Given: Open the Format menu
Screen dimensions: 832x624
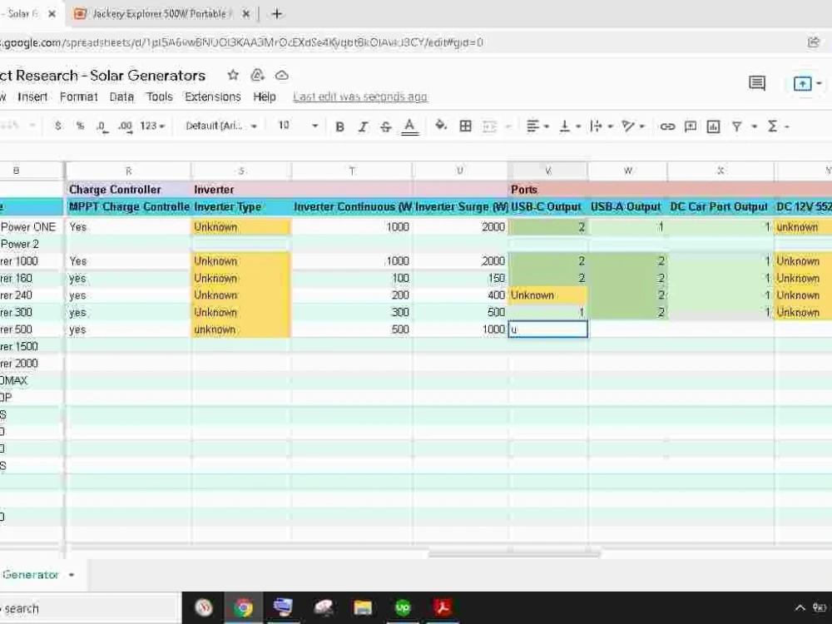Looking at the screenshot, I should (78, 97).
